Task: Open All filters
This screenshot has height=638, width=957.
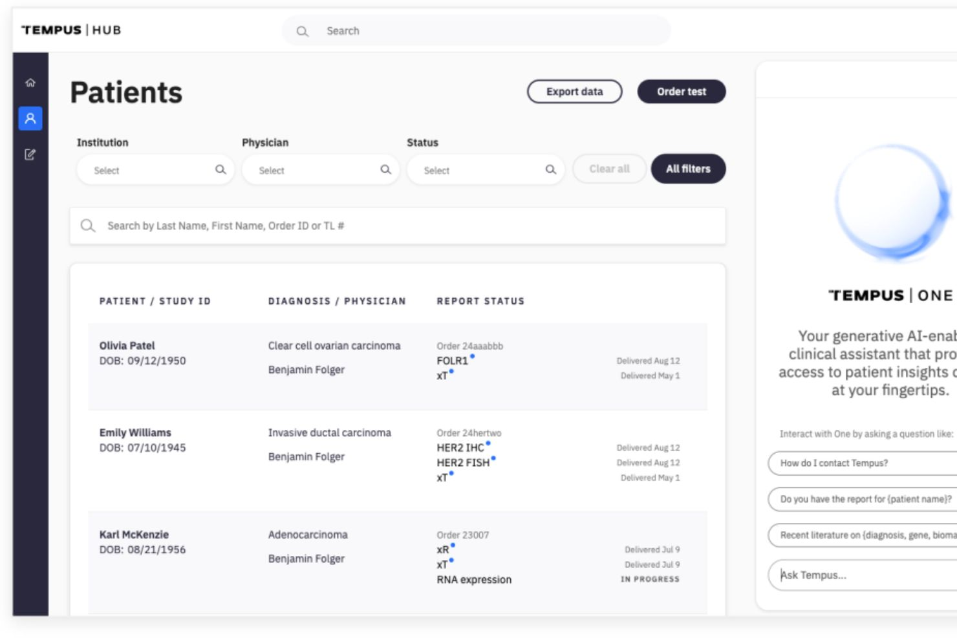Action: 688,169
